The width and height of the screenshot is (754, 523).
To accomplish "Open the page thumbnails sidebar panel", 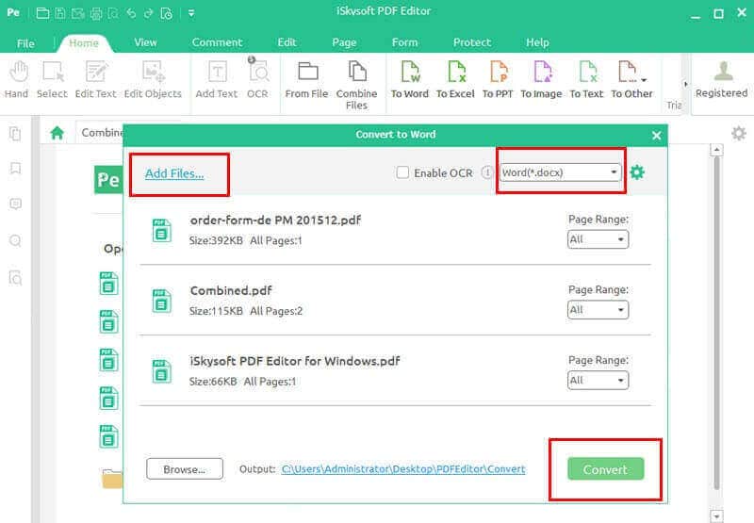I will (x=15, y=133).
